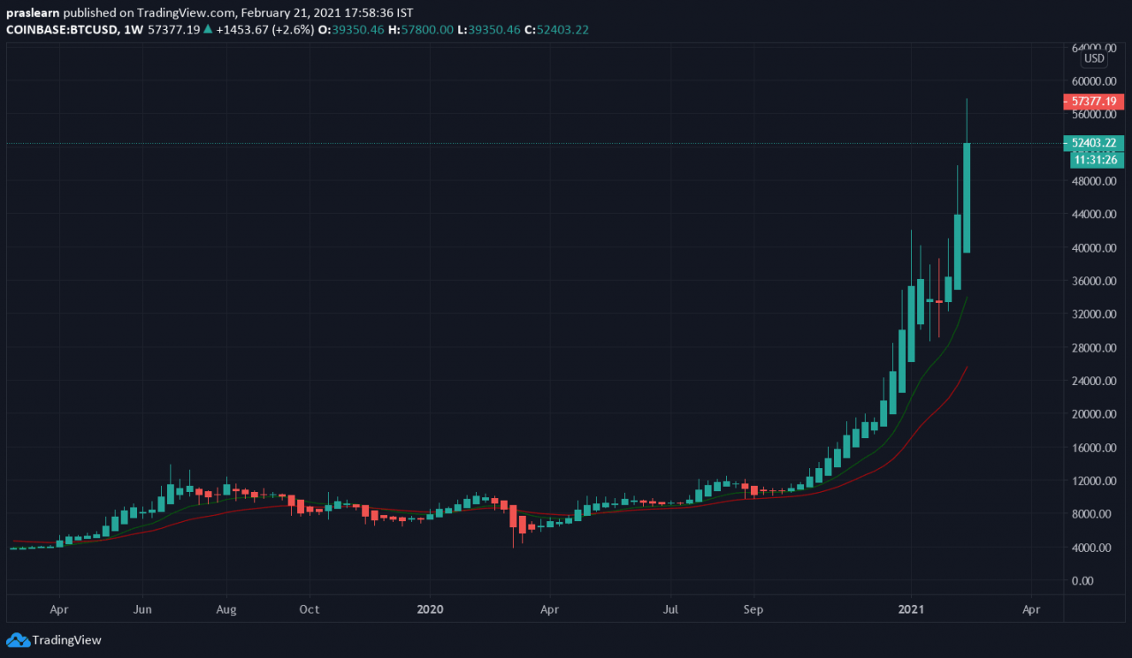1132x658 pixels.
Task: Click the praslearn author name
Action: pos(33,13)
